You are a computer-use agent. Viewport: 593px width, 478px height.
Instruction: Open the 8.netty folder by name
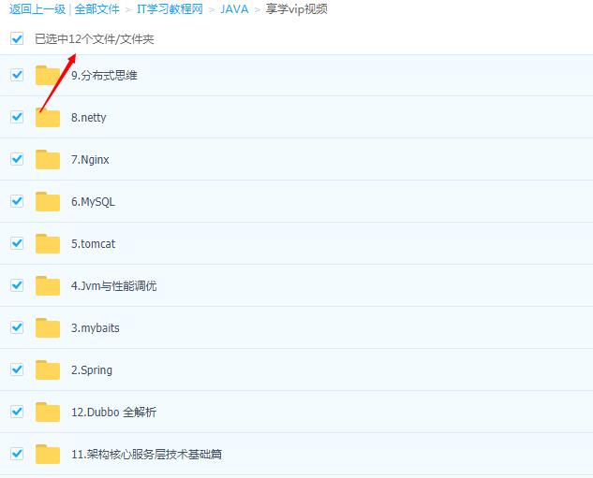(x=88, y=118)
